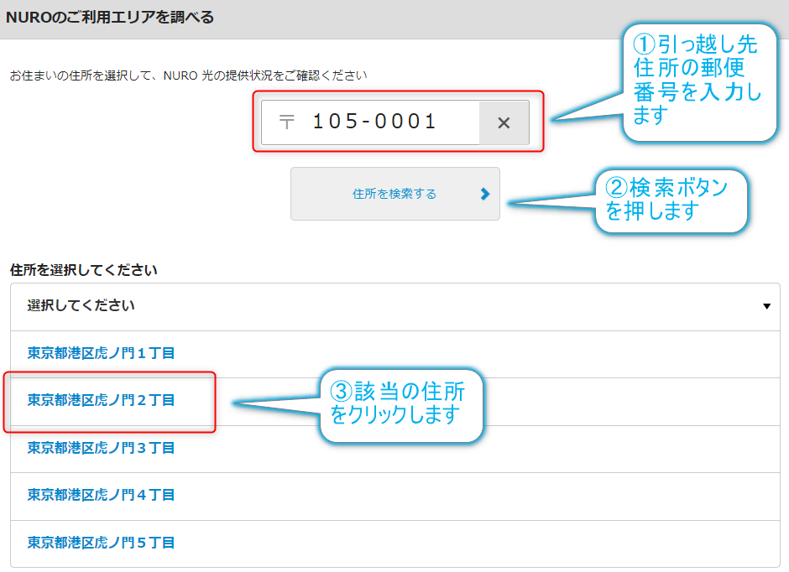789x572 pixels.
Task: Click the 住所を選択してください label
Action: coord(84,270)
